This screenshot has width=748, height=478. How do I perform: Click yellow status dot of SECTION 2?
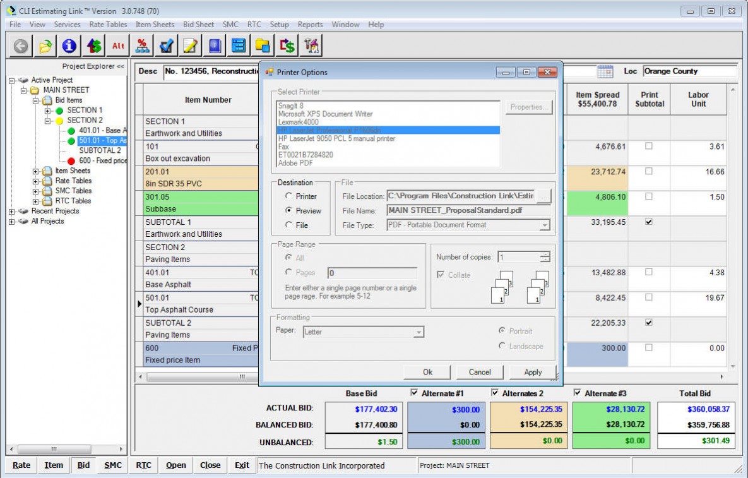click(59, 121)
